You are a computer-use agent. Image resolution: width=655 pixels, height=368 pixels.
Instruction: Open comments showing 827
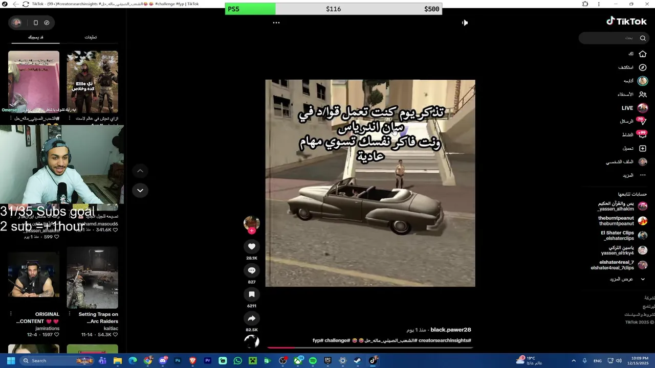[251, 270]
